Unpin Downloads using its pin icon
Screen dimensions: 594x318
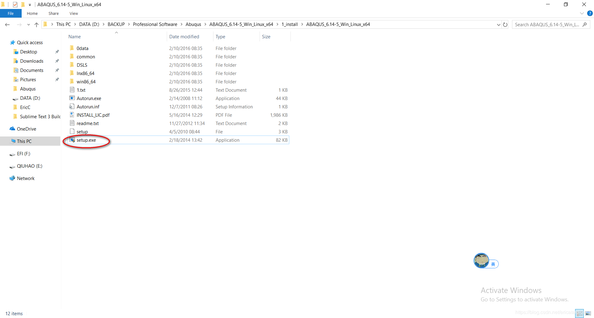click(x=57, y=61)
